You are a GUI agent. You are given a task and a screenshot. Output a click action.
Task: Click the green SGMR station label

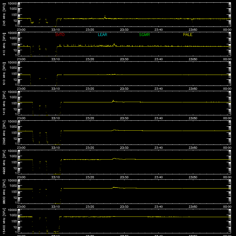coord(144,35)
